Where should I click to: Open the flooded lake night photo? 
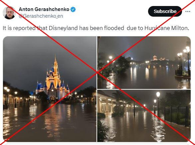(144, 63)
